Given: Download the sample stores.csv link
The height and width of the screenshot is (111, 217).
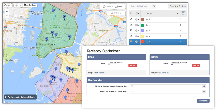Looking at the screenshot, I should pyautogui.click(x=165, y=73).
